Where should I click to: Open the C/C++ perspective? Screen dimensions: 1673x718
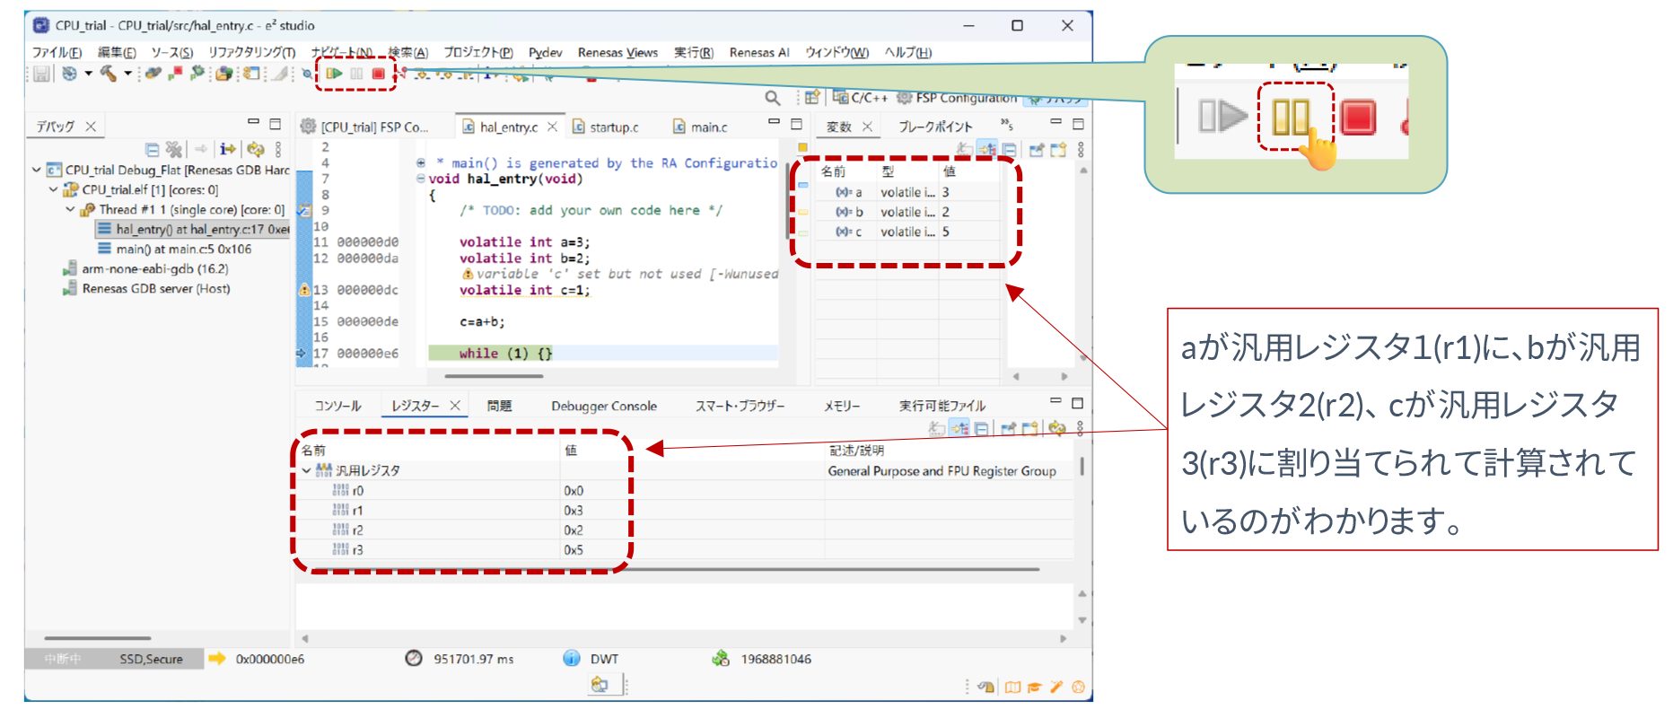pos(860,98)
